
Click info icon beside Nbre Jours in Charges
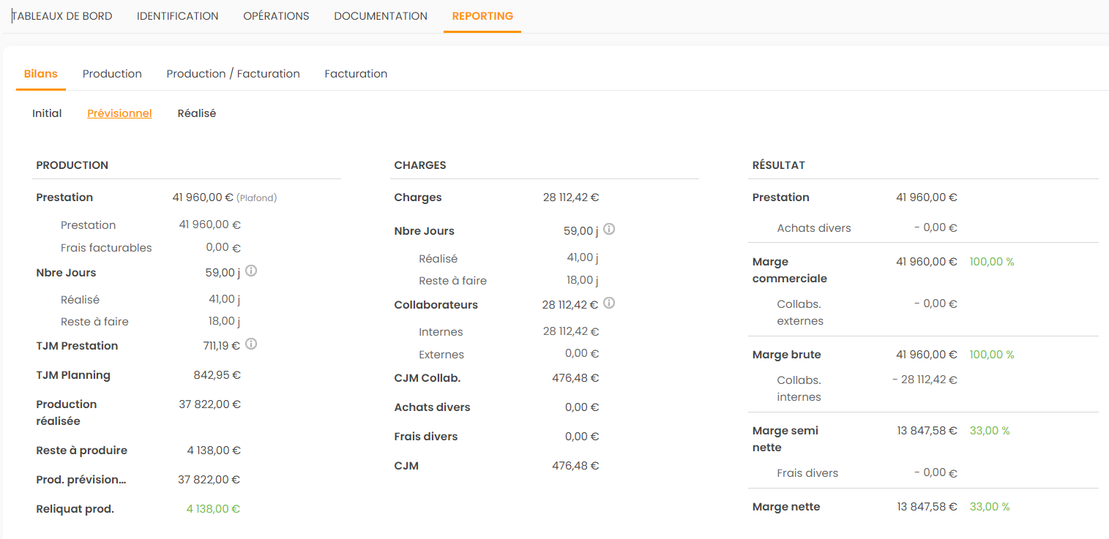[x=609, y=230]
